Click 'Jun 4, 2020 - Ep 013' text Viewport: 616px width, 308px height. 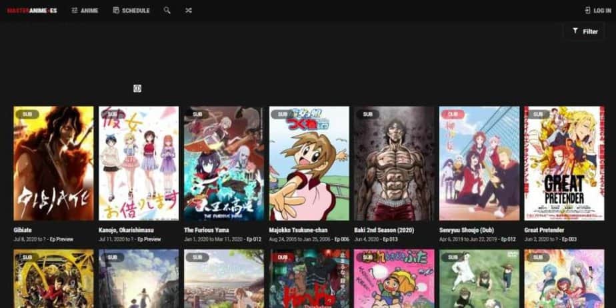pyautogui.click(x=377, y=239)
